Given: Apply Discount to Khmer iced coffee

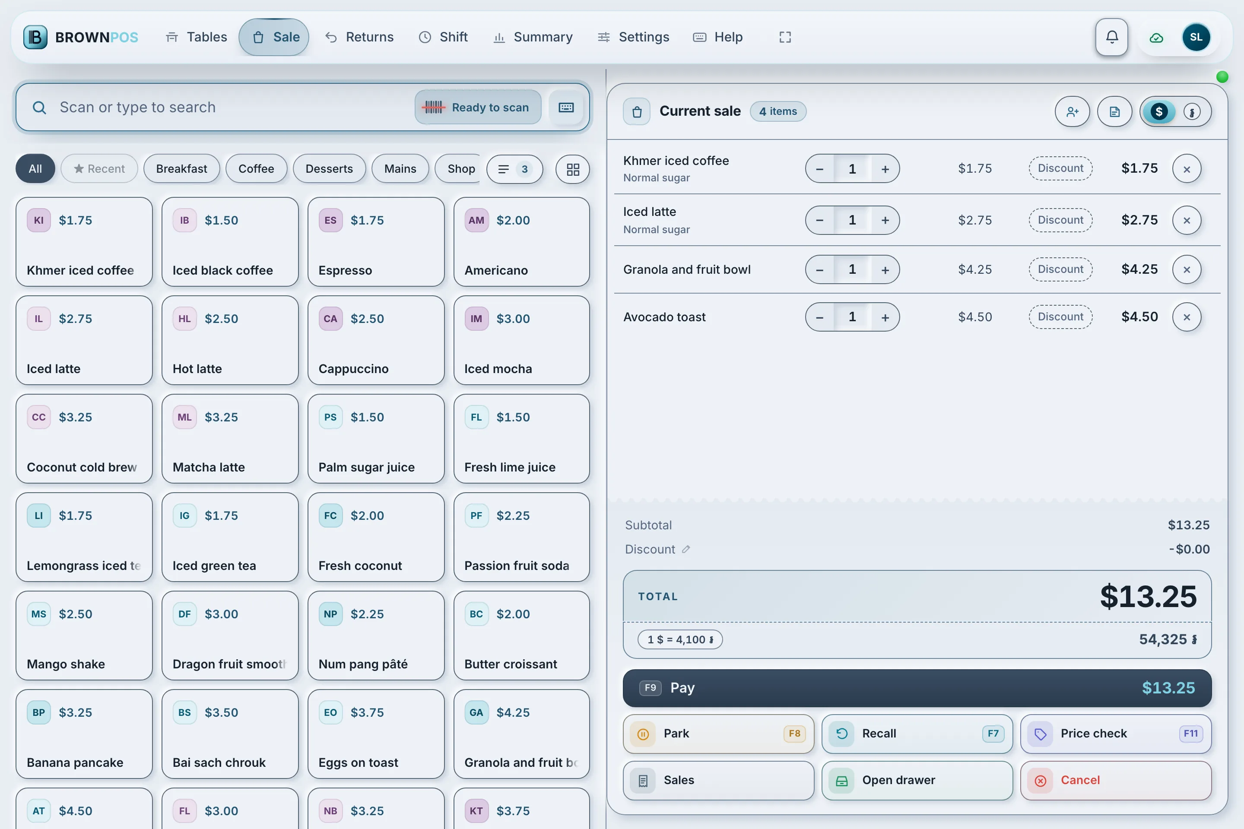Looking at the screenshot, I should [1060, 169].
